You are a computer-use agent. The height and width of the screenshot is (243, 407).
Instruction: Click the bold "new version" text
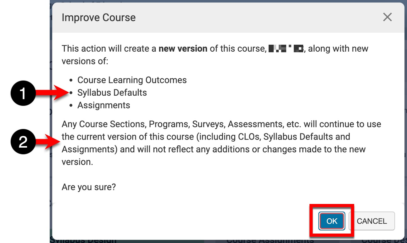[x=183, y=48]
